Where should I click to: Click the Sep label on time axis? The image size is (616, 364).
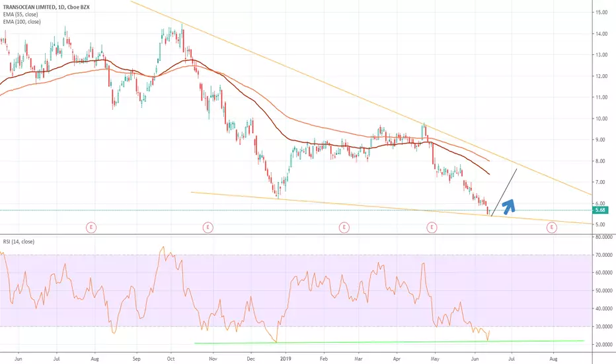click(x=136, y=359)
